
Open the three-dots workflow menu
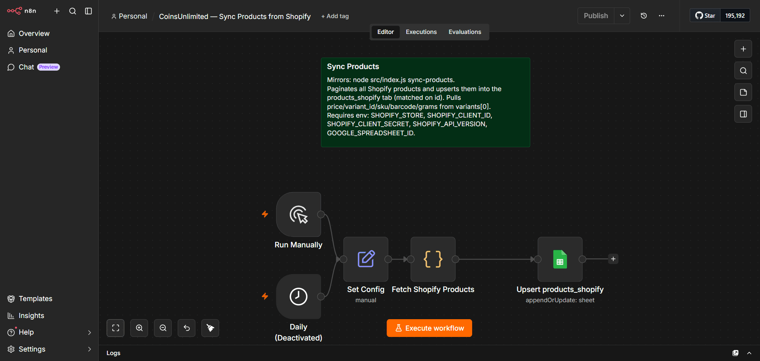click(x=662, y=16)
